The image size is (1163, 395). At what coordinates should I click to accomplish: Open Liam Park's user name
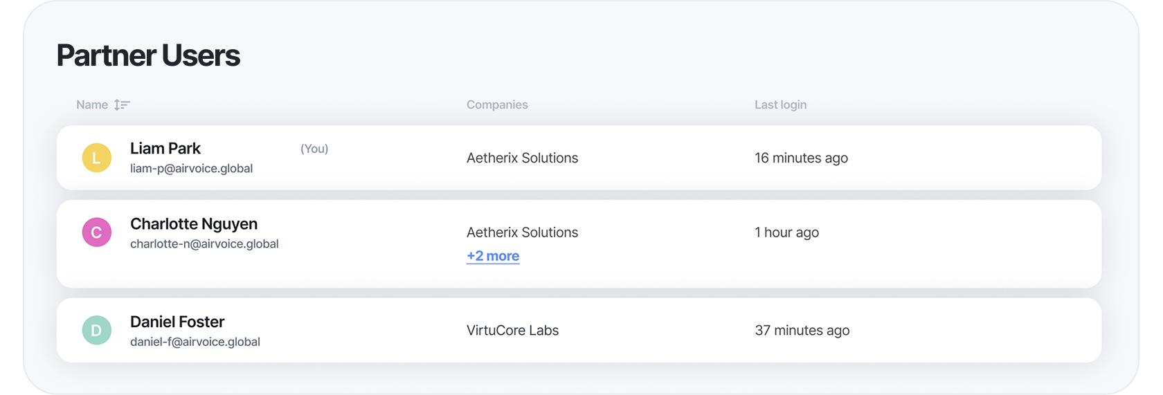tap(165, 149)
